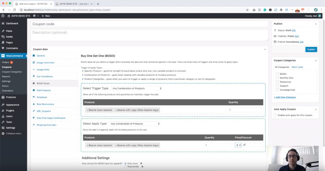
Task: Switch to the ACFW DEMO SITE browser tab
Action: click(74, 4)
